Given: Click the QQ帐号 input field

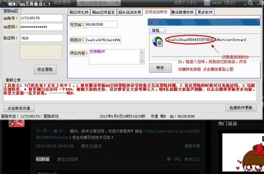Looking at the screenshot, I should pyautogui.click(x=41, y=18).
